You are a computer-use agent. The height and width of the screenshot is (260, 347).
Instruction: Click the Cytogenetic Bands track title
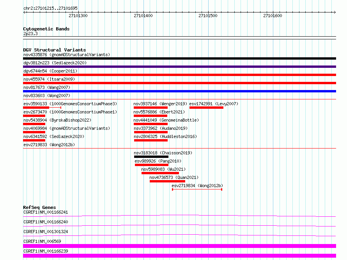(x=46, y=29)
